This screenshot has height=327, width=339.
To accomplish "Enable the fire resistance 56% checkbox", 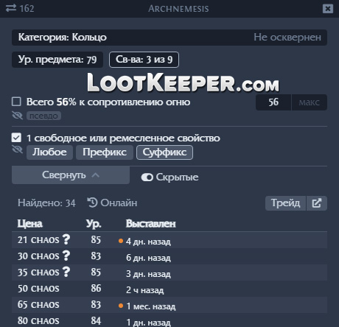I will point(16,102).
